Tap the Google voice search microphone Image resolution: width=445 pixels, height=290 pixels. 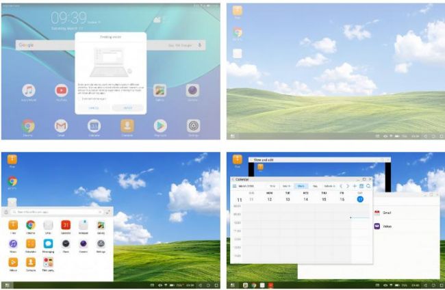(200, 45)
